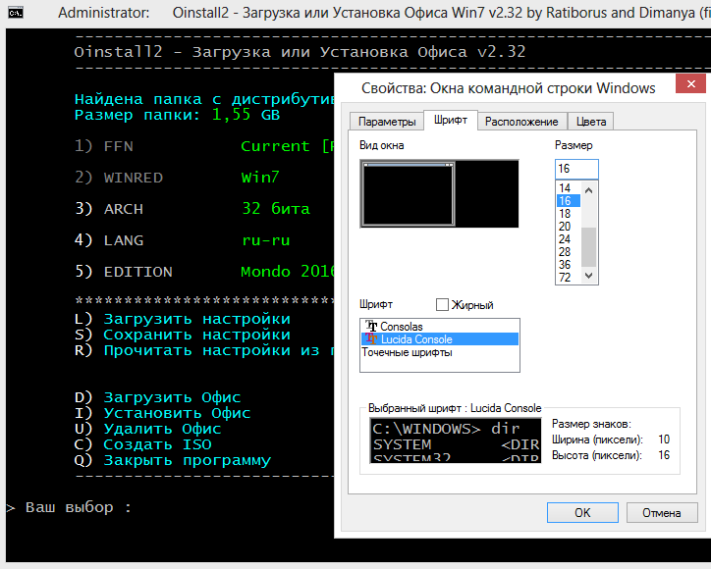Click Загрузить настройки line in console
Image resolution: width=711 pixels, height=569 pixels.
coord(183,319)
